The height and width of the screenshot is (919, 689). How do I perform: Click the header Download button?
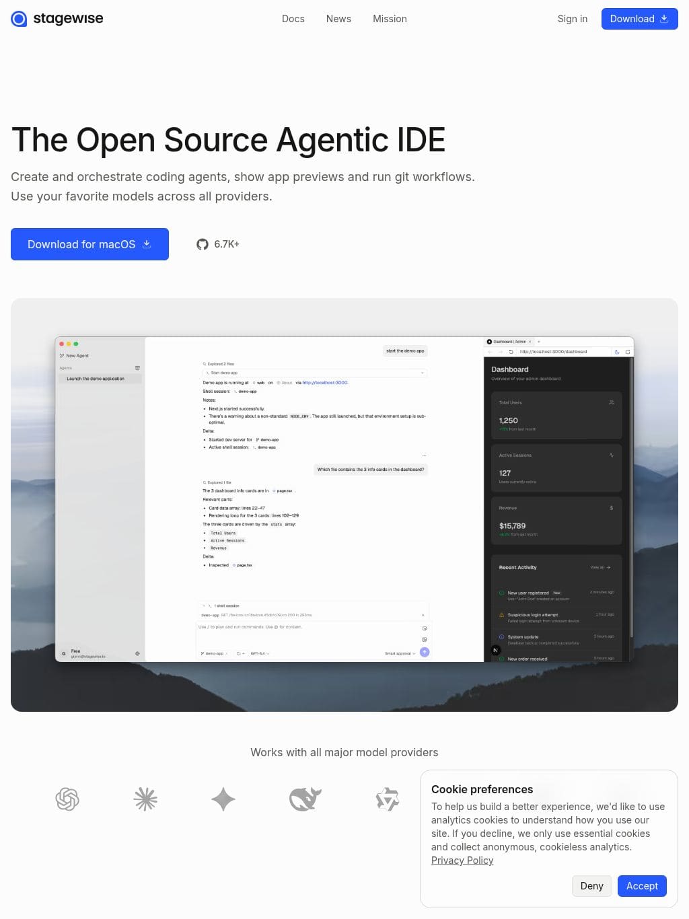(639, 19)
